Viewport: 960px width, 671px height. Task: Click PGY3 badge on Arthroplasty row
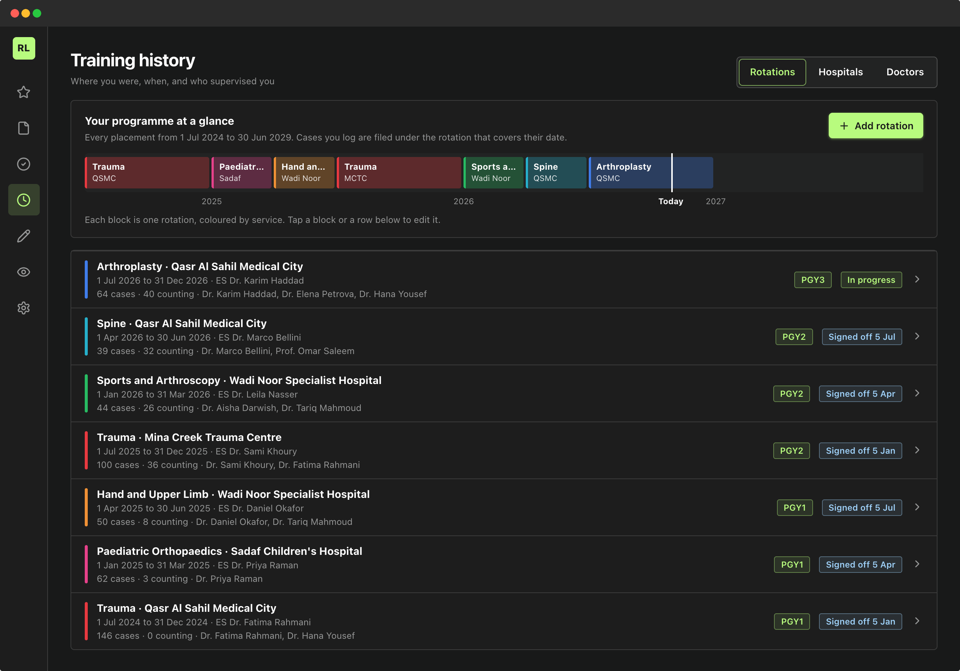[812, 280]
